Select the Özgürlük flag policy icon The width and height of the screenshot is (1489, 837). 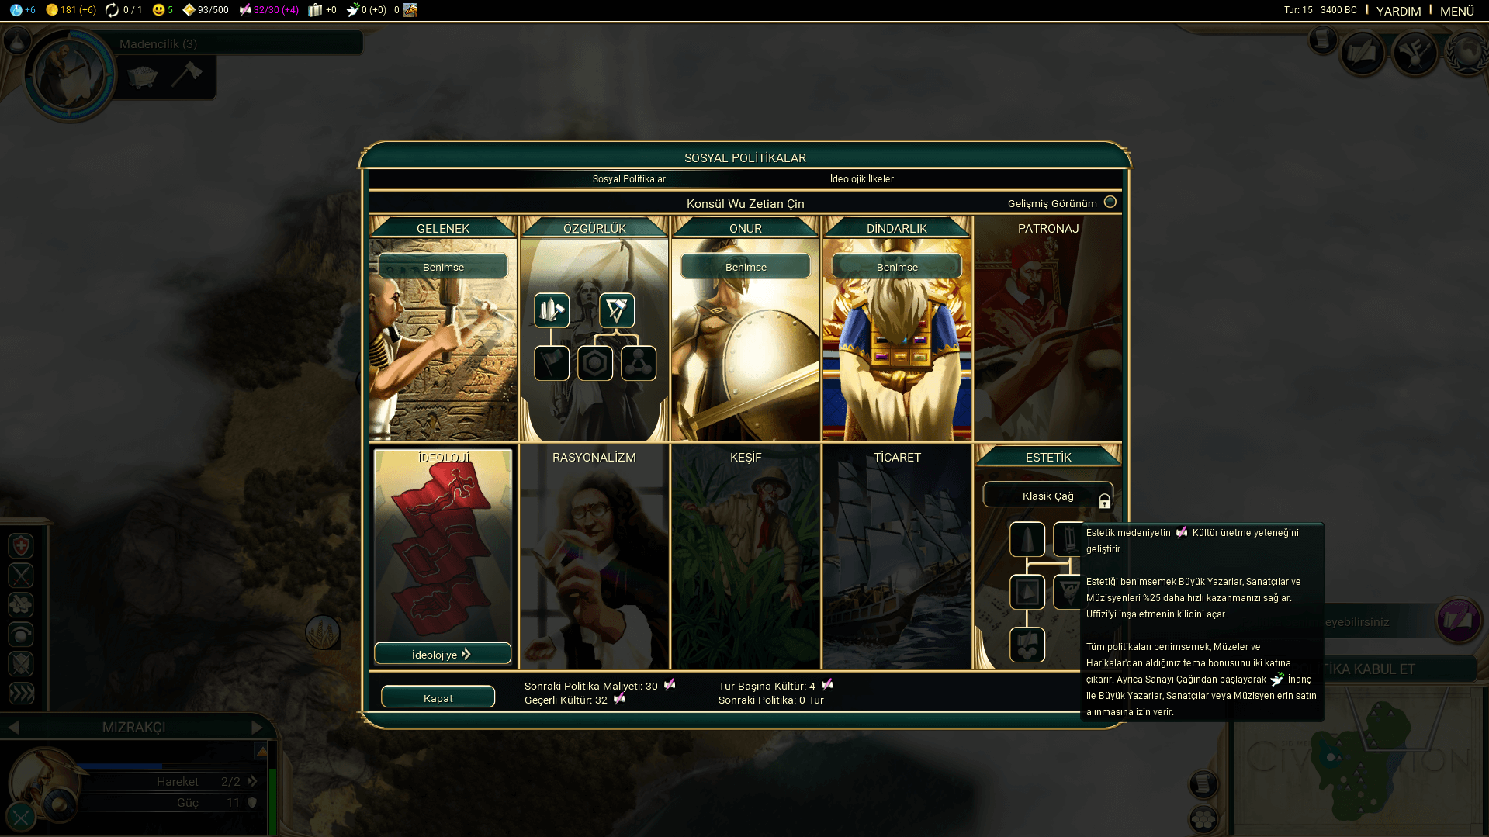(x=552, y=363)
